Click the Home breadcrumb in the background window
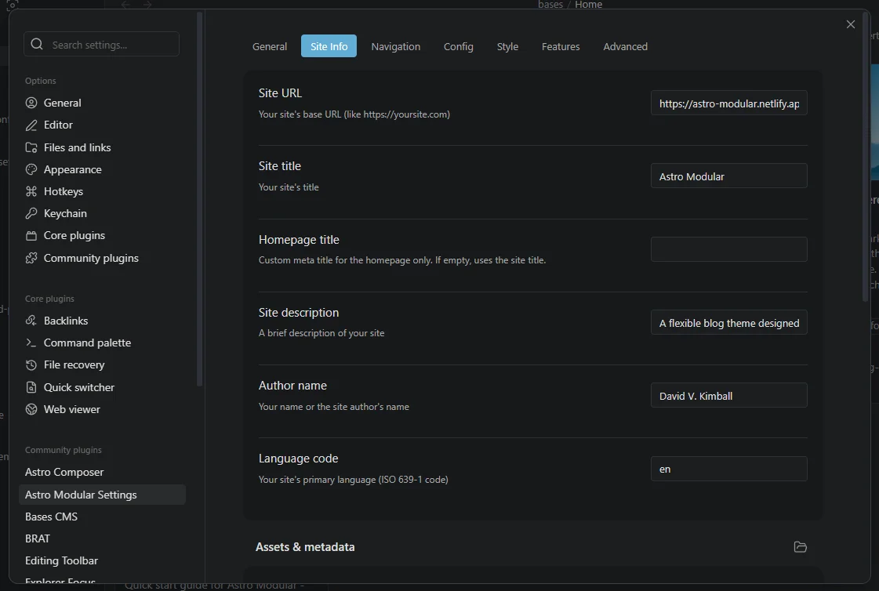Screen dimensions: 879x591 coord(589,5)
